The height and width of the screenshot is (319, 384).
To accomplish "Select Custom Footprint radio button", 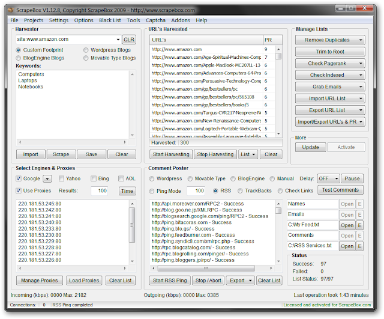I will [x=19, y=50].
